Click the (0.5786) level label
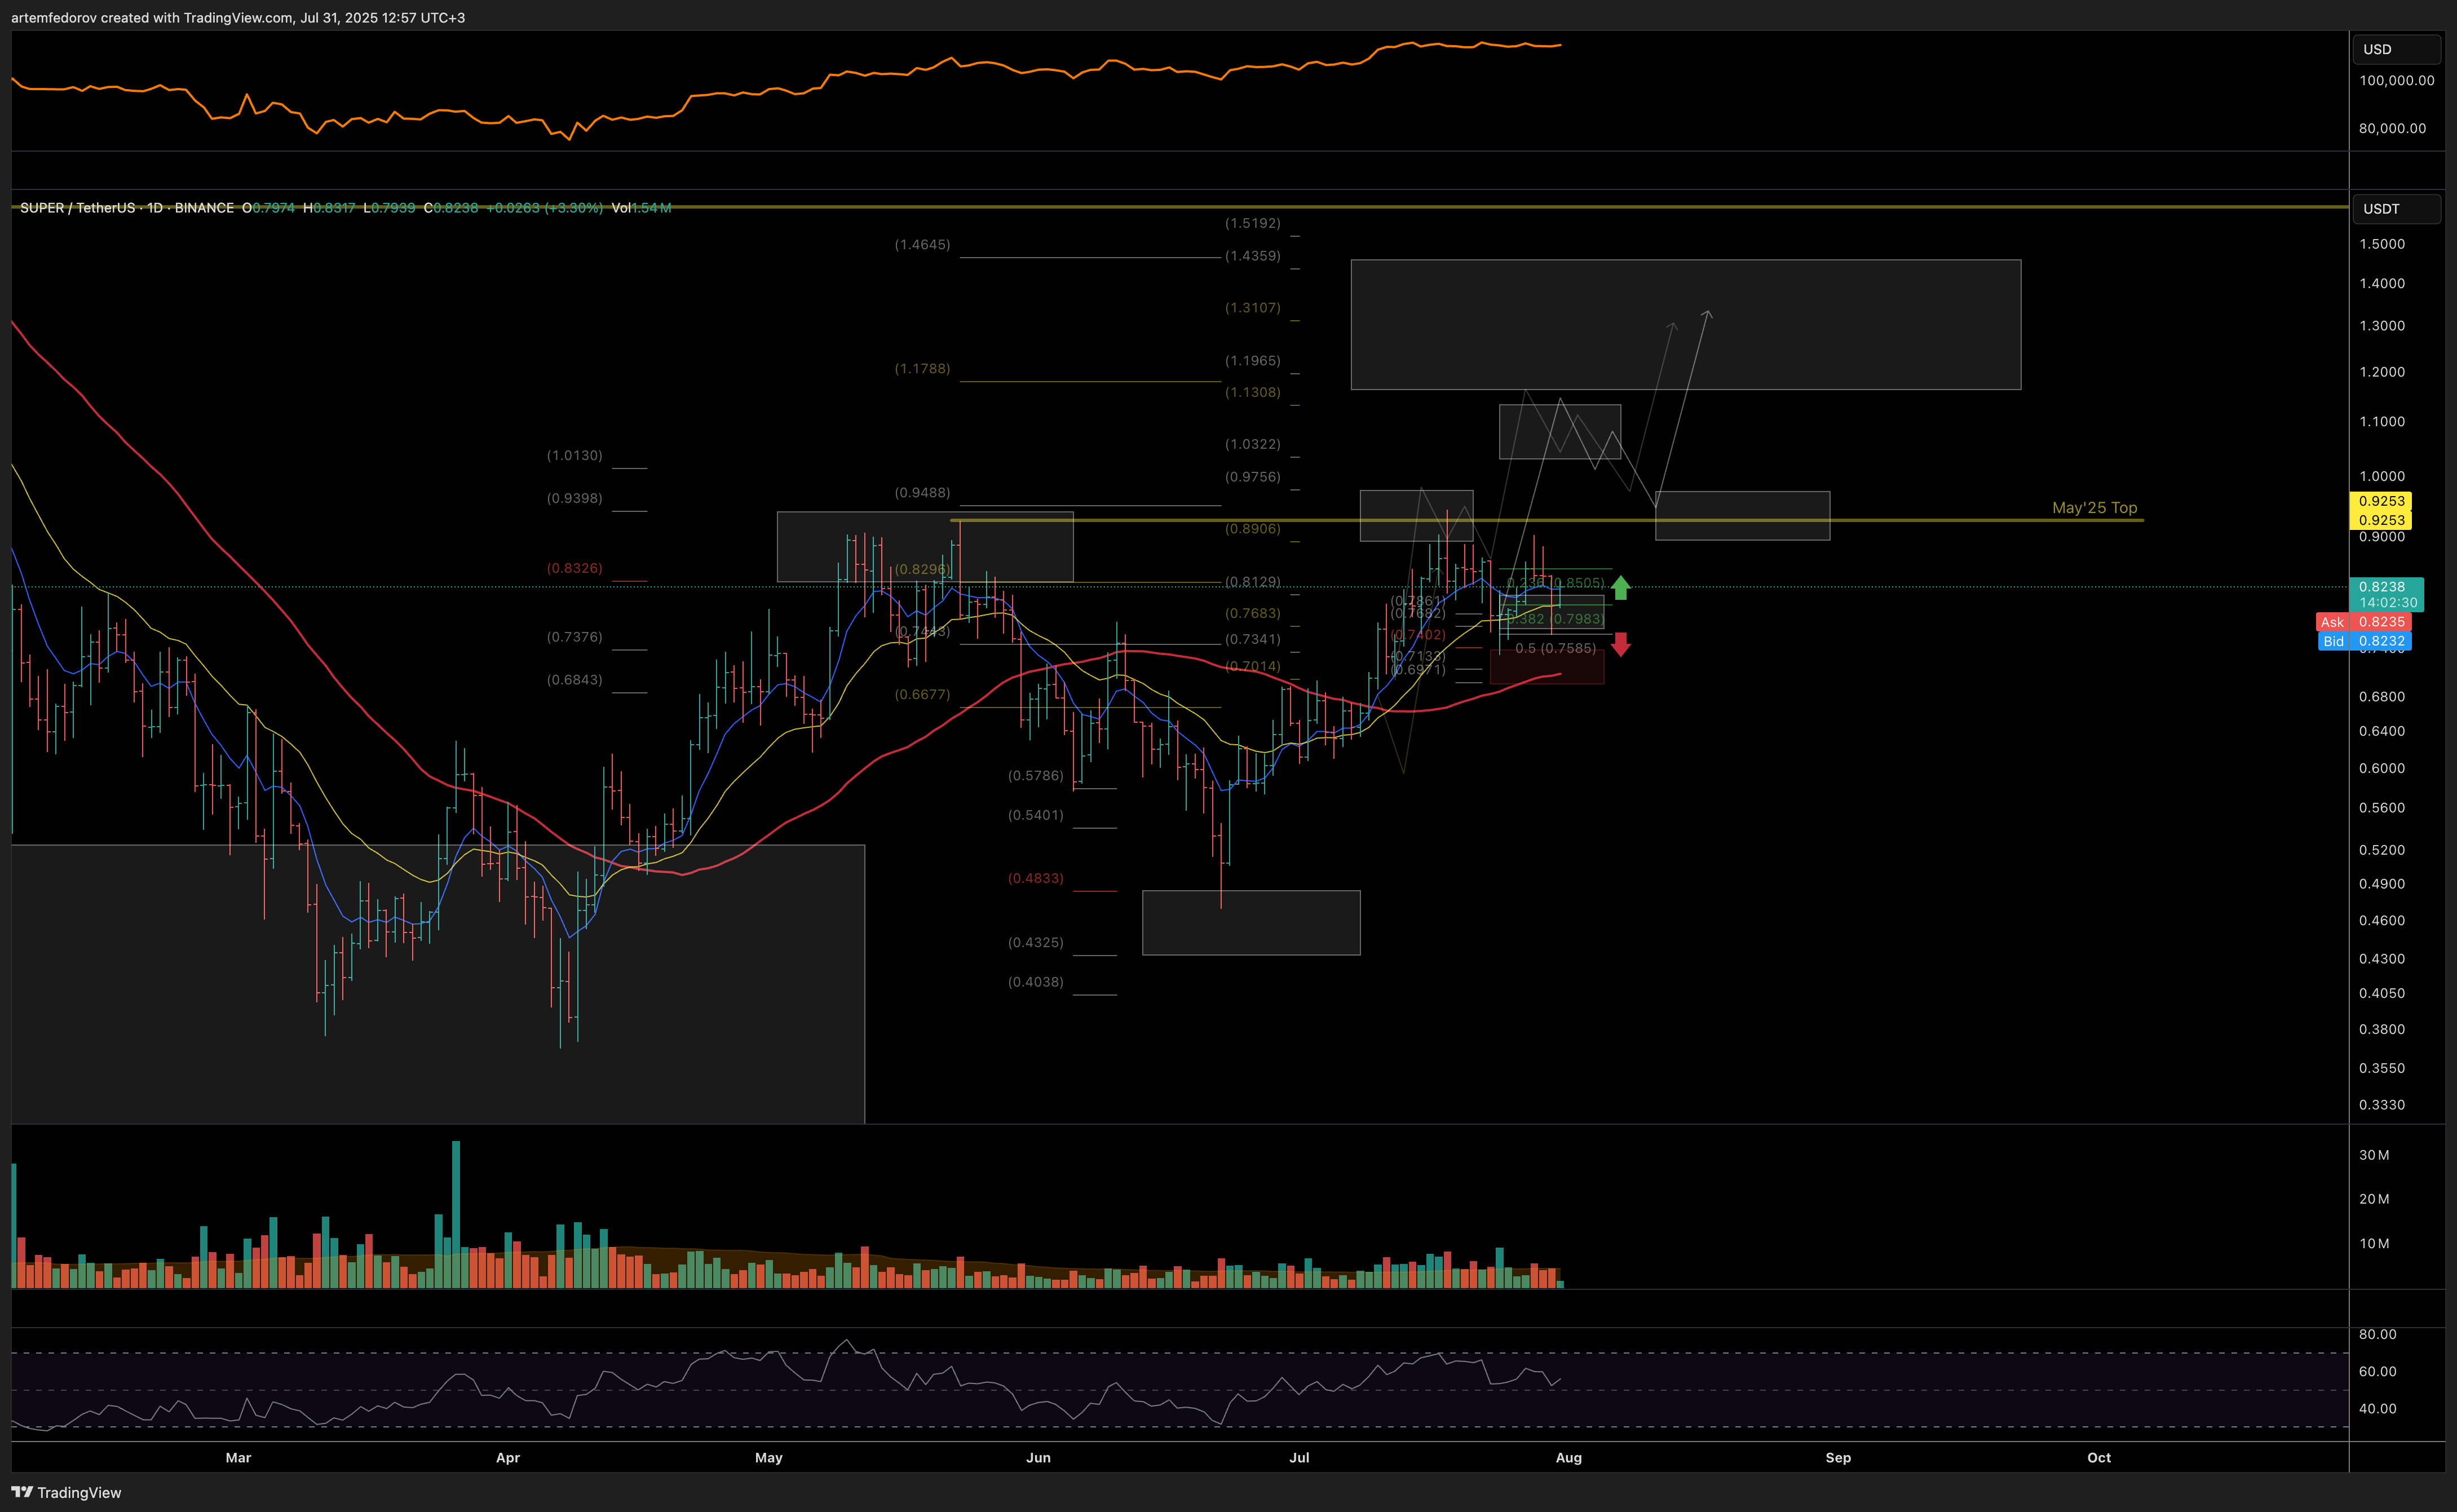 coord(1035,775)
